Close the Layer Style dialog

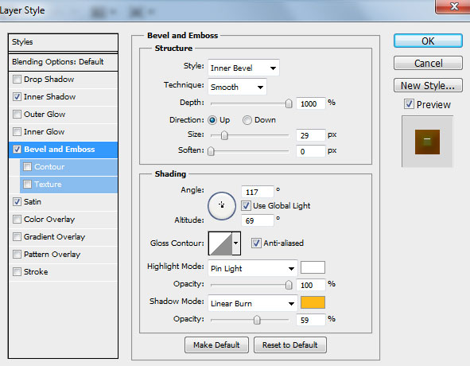click(x=454, y=6)
